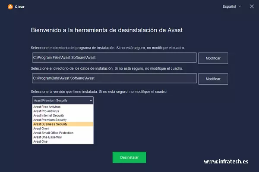
Task: Collapse the Avast Premium Security version dropdown
Action: 63,100
